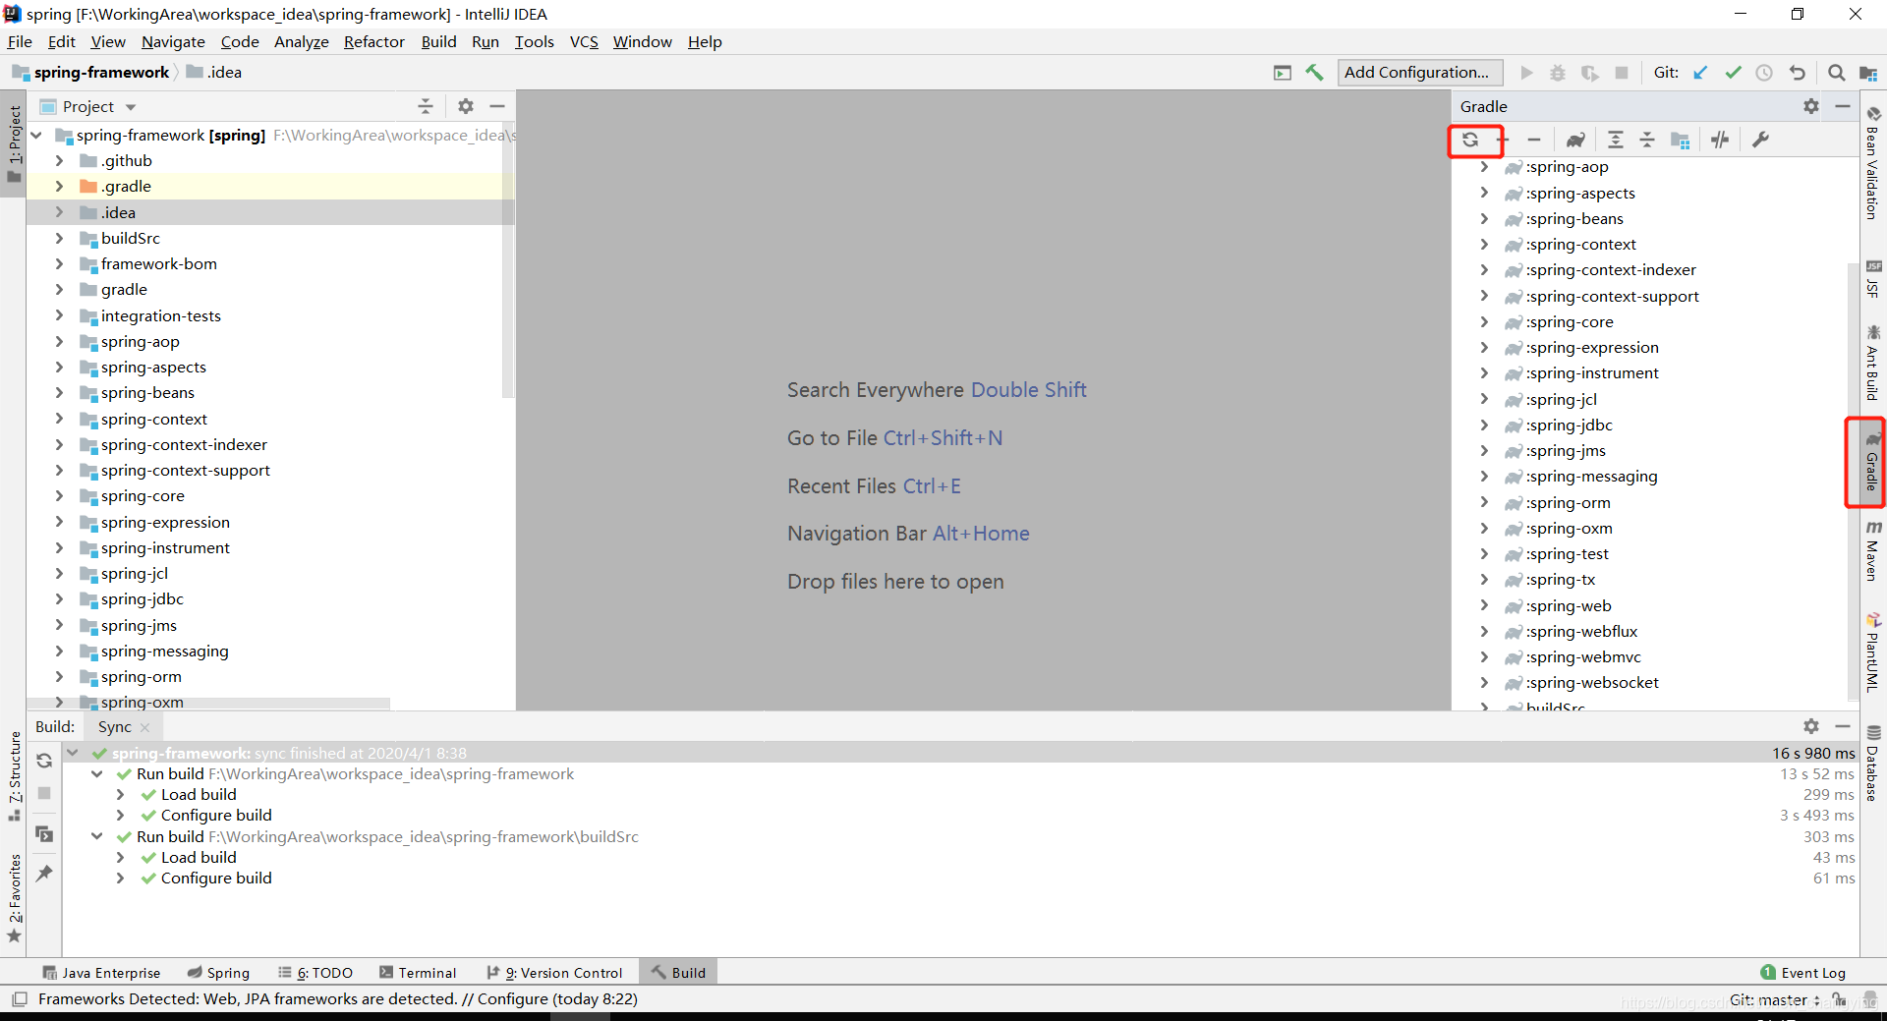Open the 9: Version Control tab
1887x1021 pixels.
[x=555, y=973]
